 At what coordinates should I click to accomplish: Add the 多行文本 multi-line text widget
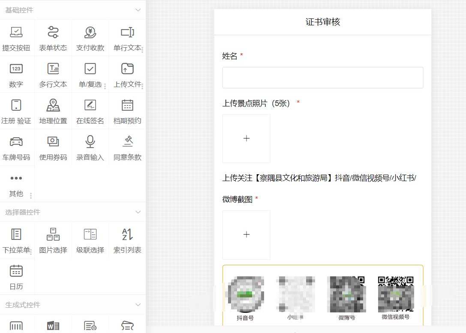(x=53, y=75)
